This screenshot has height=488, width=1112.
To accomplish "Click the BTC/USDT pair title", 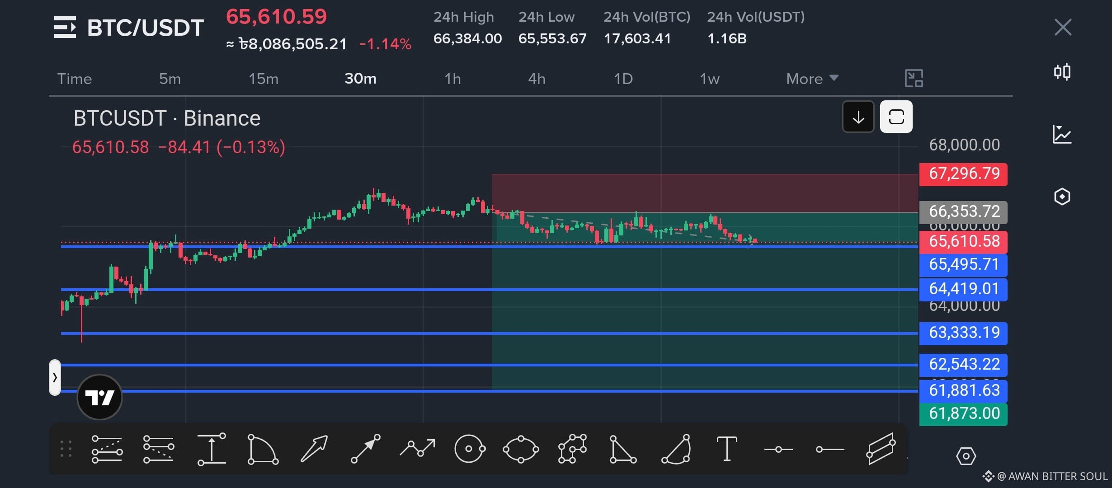I will (x=146, y=28).
